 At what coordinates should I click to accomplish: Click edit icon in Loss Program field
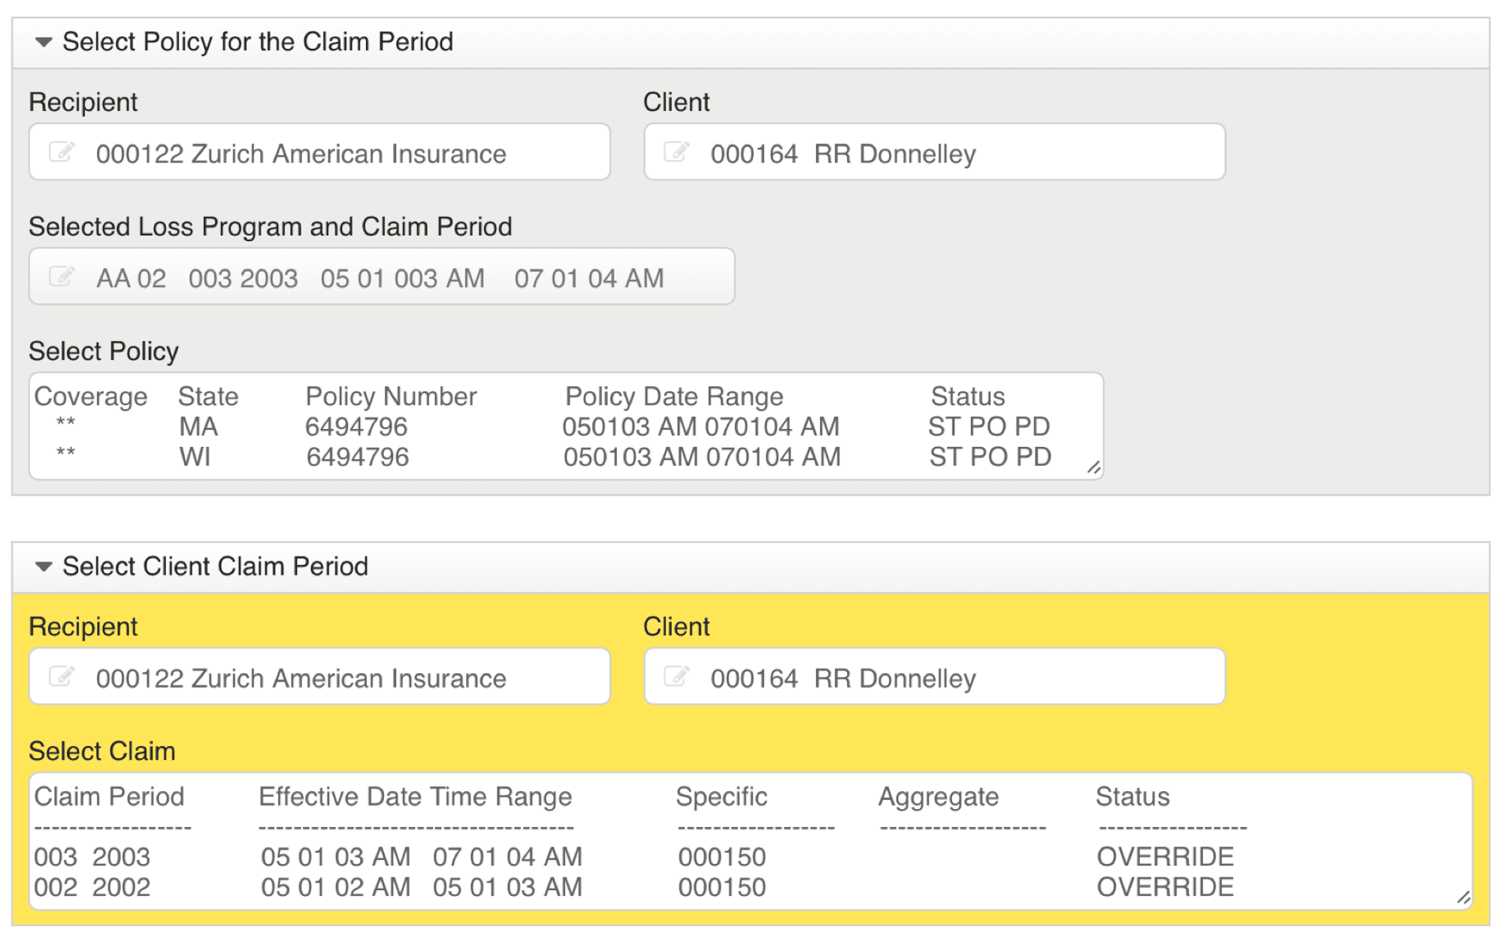62,277
